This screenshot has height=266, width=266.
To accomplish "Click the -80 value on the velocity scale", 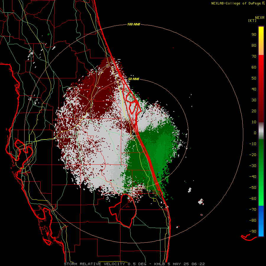I will click(253, 220).
